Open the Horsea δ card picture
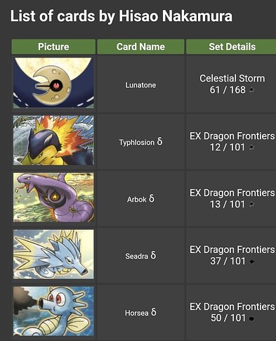The image size is (276, 341). (x=53, y=311)
